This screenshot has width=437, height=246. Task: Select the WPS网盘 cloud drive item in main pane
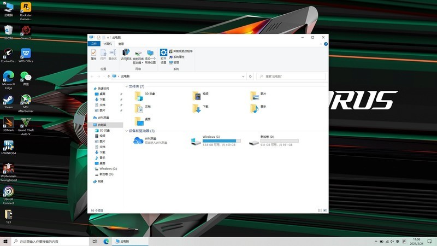[151, 140]
